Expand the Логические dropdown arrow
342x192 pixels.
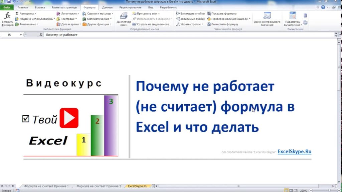point(78,13)
